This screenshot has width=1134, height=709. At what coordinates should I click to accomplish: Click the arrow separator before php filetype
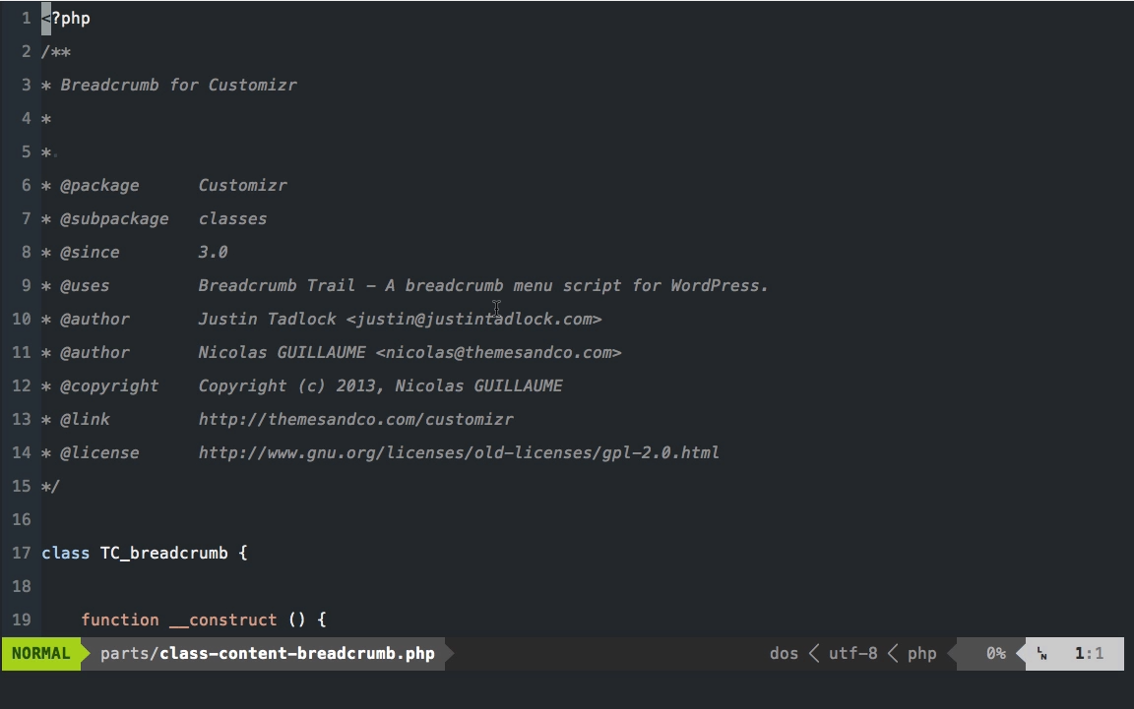pyautogui.click(x=893, y=653)
